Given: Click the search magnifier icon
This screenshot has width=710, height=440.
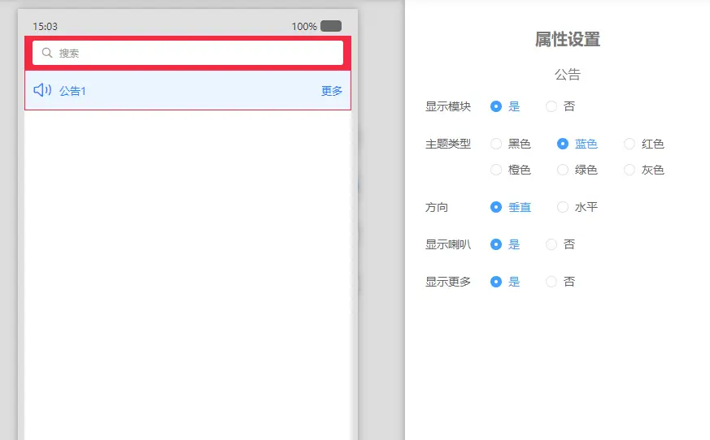Looking at the screenshot, I should (x=47, y=53).
